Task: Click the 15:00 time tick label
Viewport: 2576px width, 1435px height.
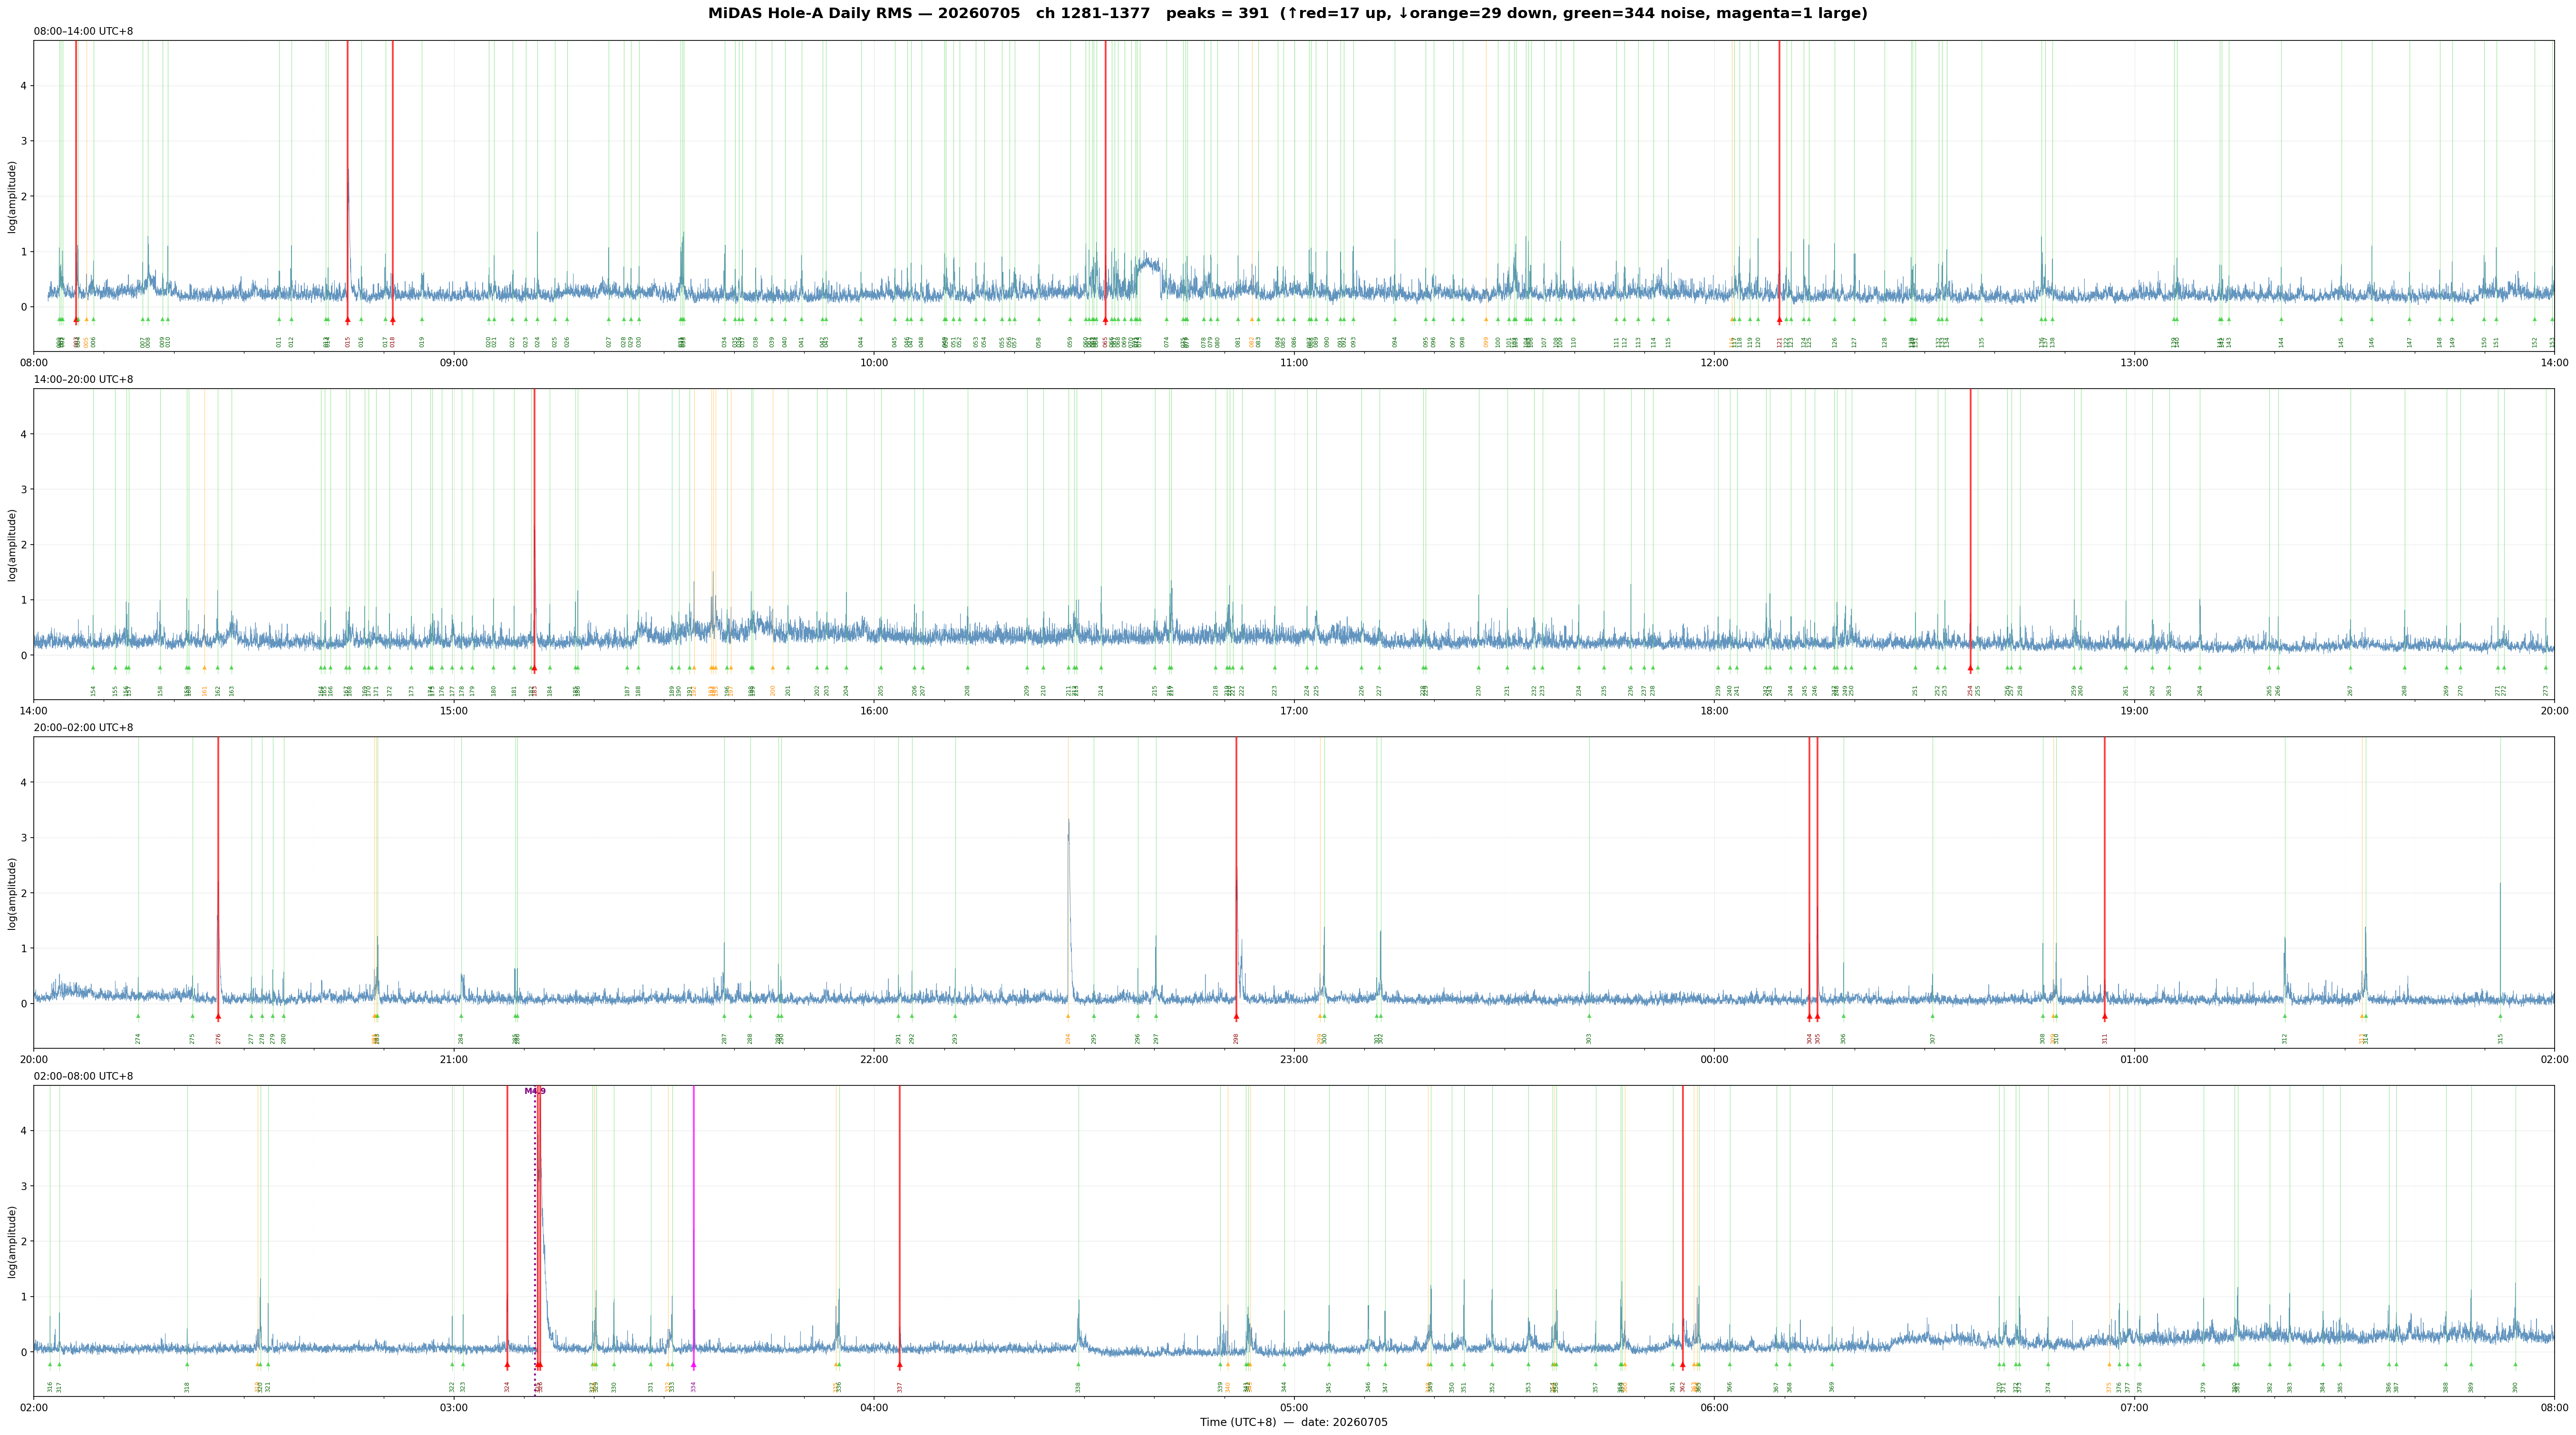Action: click(454, 711)
